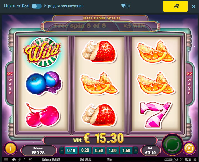Choose the 1.00 bet value
Screen dimensions: 199x162
pyautogui.click(x=113, y=150)
